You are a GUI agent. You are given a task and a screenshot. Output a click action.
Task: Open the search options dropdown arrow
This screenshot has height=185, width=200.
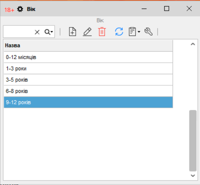pyautogui.click(x=52, y=32)
